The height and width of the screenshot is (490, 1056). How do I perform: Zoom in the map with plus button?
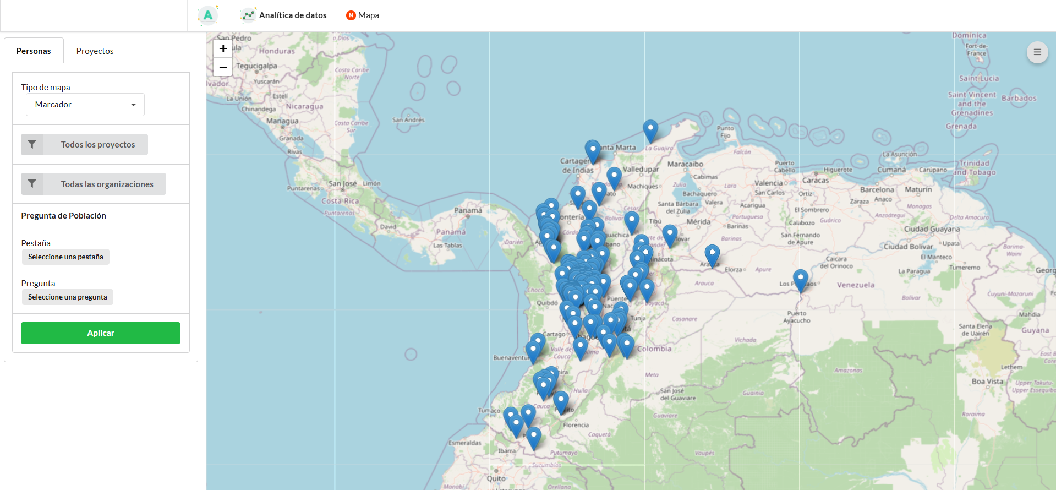pyautogui.click(x=223, y=48)
